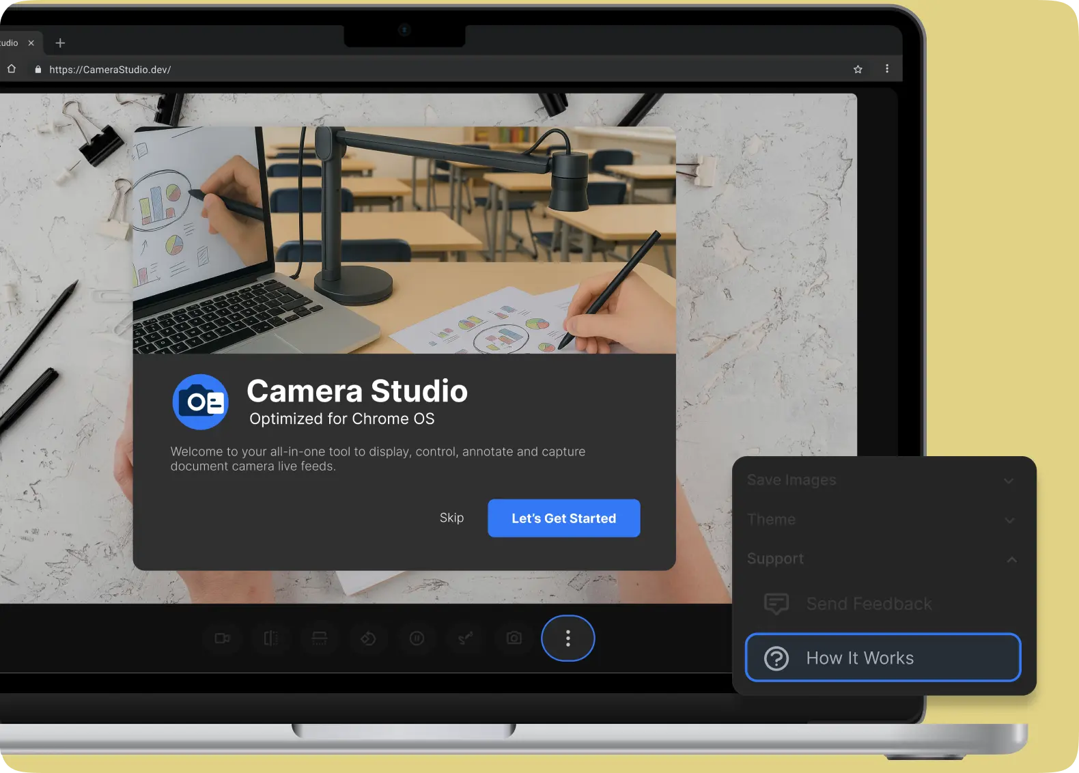This screenshot has width=1079, height=773.
Task: Open the video camera source toolbar button
Action: coord(223,638)
